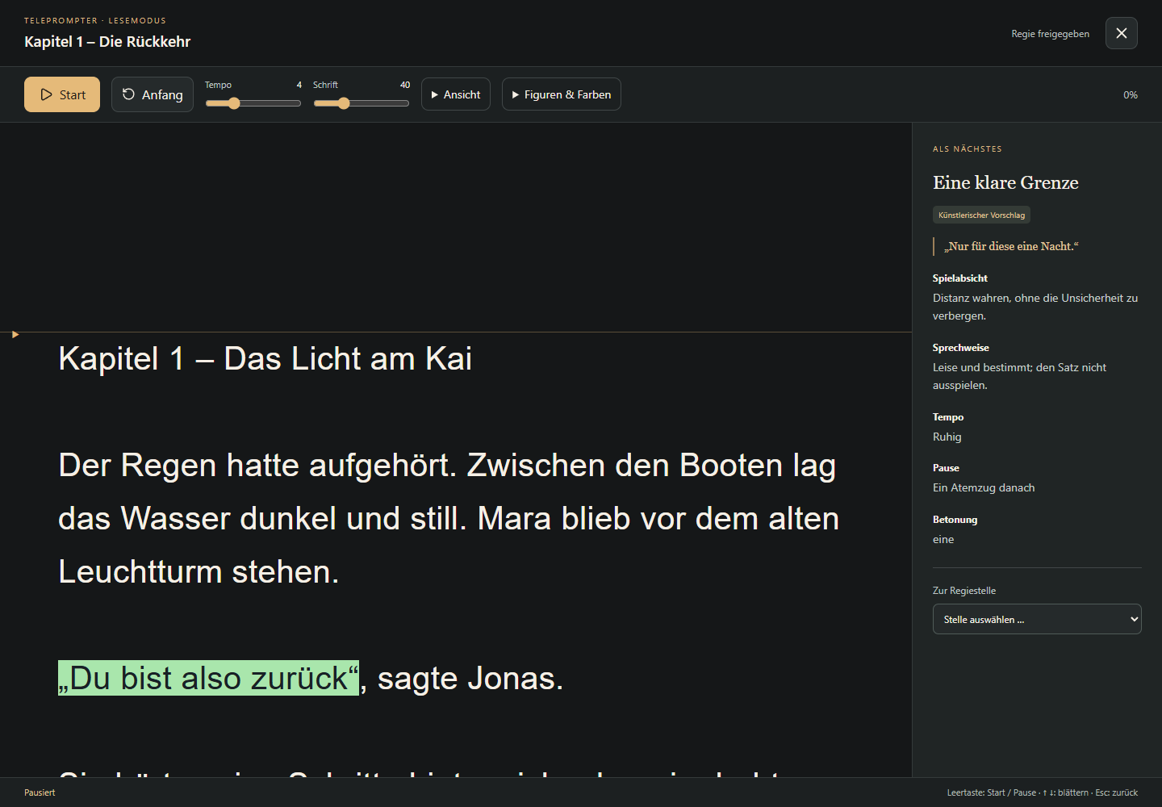Click the Sprechweise label
Image resolution: width=1162 pixels, height=807 pixels.
[961, 348]
